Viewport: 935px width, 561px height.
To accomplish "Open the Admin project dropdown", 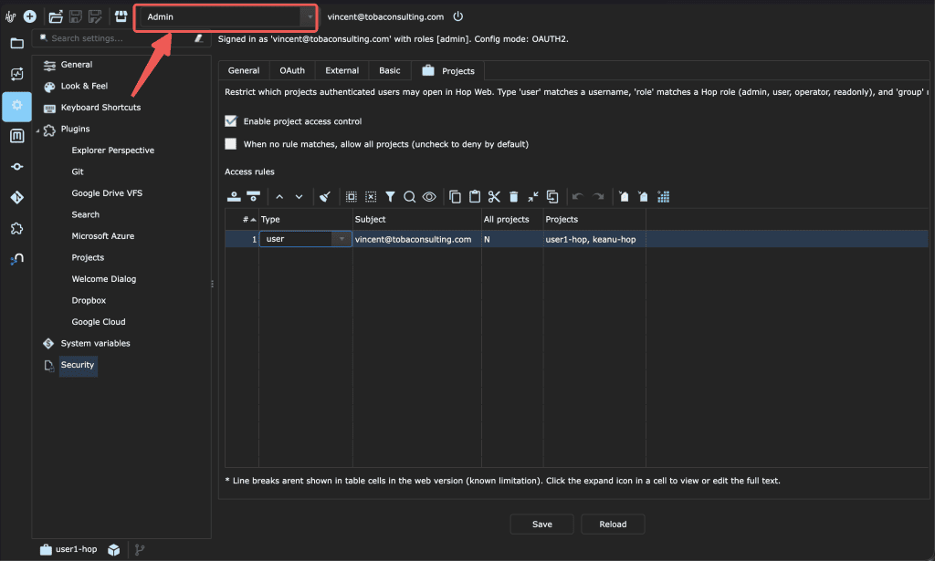I will click(x=226, y=16).
